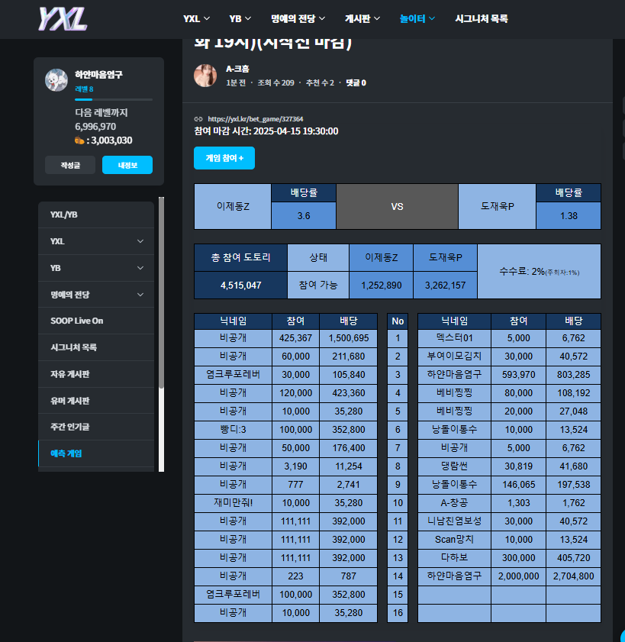Open the YXL dropdown in top navigation
625x642 pixels.
196,18
